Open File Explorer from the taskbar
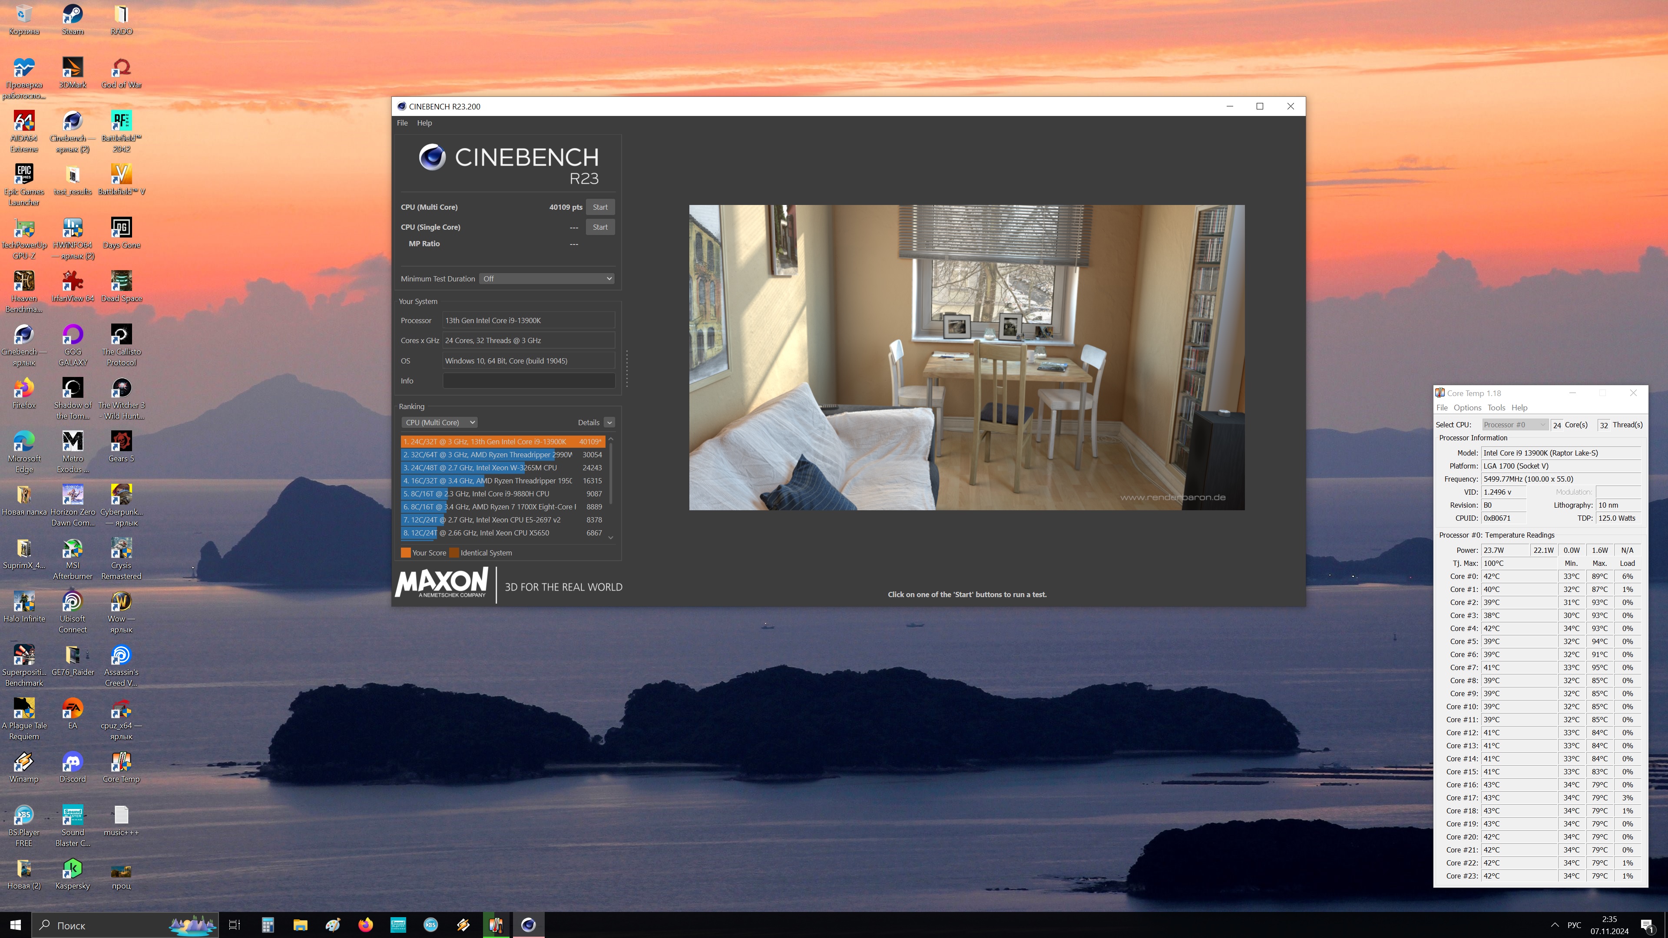Image resolution: width=1668 pixels, height=938 pixels. tap(300, 925)
